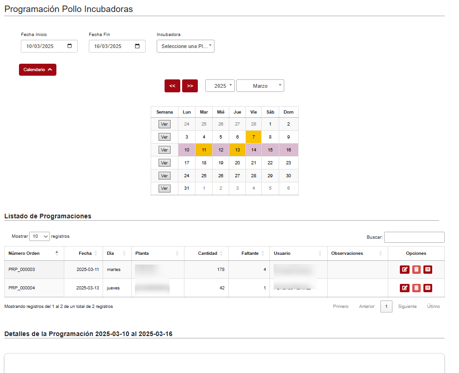Open the Incubadora dropdown
The height and width of the screenshot is (373, 459).
click(185, 46)
